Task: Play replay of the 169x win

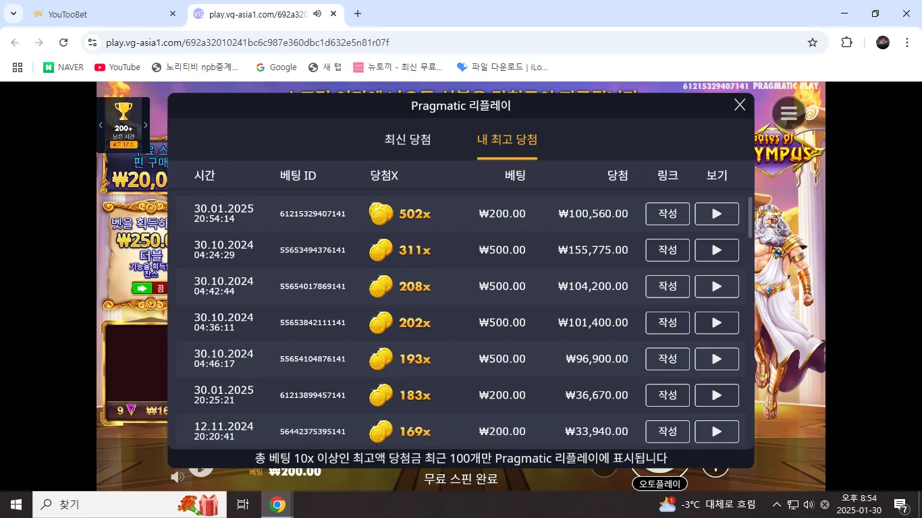Action: 717,432
